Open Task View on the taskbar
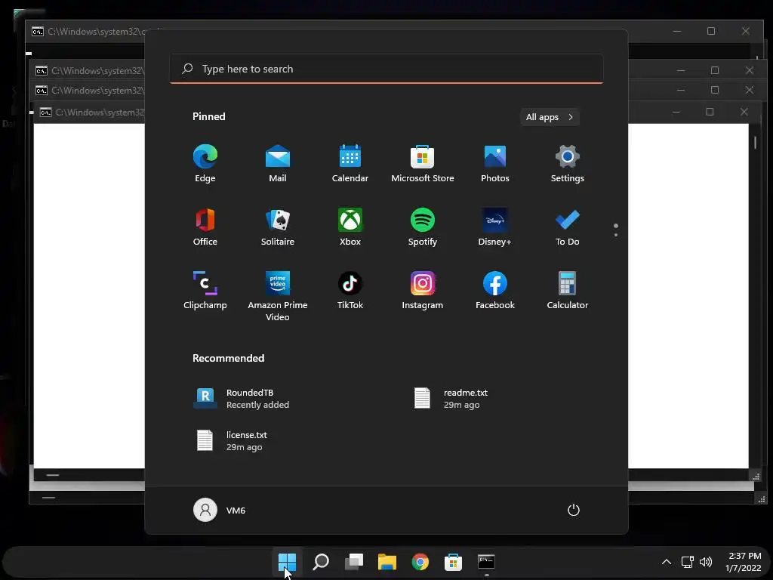 coord(354,562)
